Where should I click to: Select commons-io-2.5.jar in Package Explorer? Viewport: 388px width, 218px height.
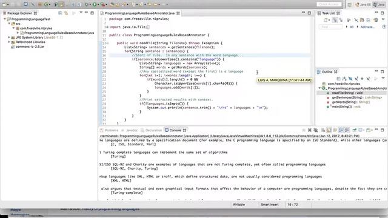click(x=30, y=47)
